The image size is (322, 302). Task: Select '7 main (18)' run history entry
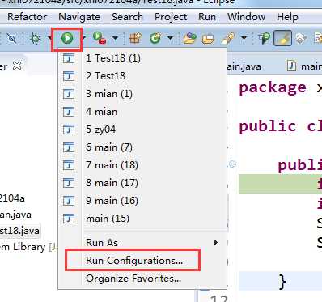[142, 165]
